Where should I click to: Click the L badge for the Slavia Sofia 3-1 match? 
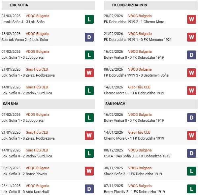(191, 171)
